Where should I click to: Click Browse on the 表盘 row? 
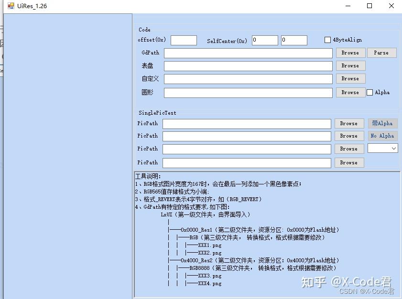tap(350, 65)
